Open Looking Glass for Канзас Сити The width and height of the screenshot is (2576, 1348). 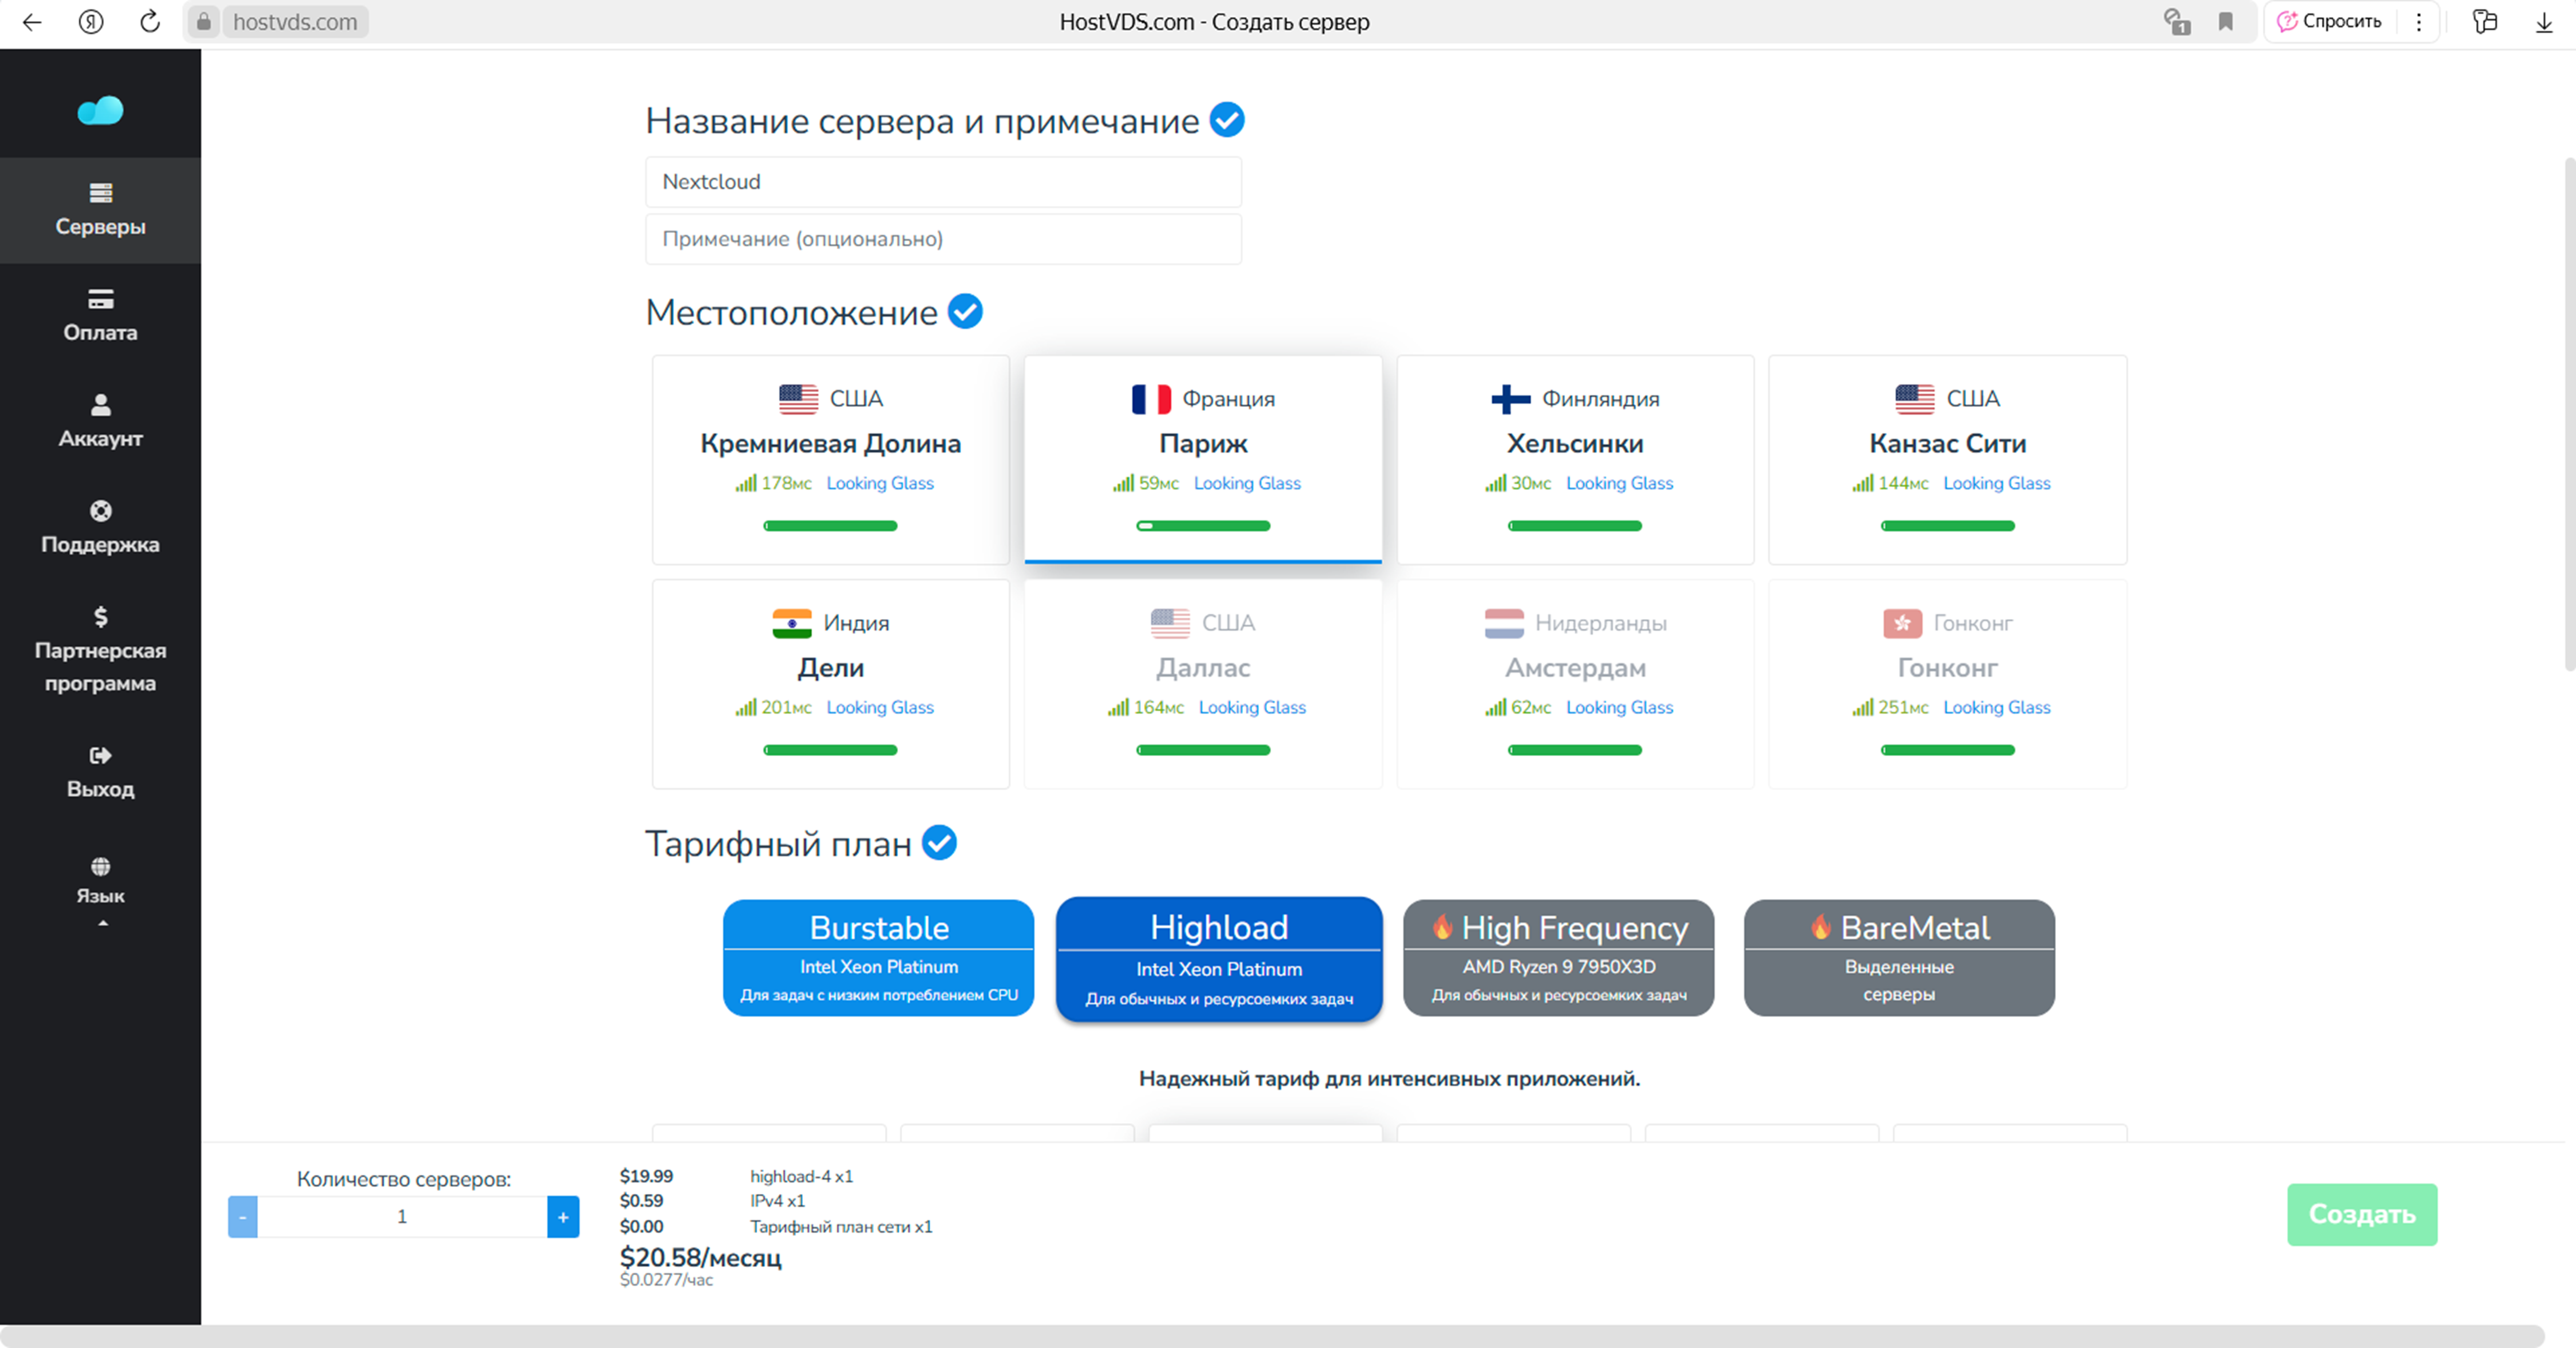[x=1997, y=484]
